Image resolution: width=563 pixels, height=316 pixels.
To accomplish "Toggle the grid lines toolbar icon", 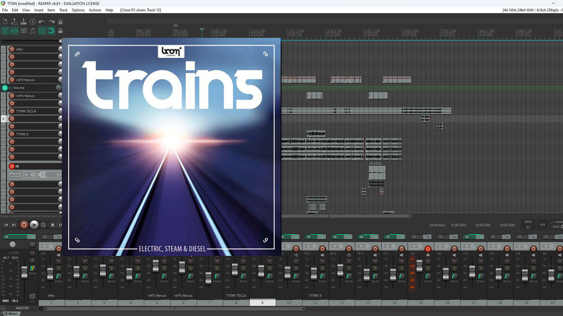I will (x=42, y=30).
